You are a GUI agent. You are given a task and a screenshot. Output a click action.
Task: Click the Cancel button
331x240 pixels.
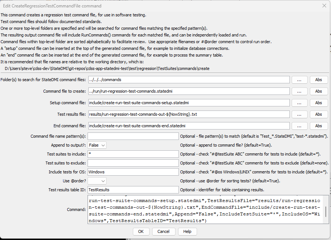(163, 231)
